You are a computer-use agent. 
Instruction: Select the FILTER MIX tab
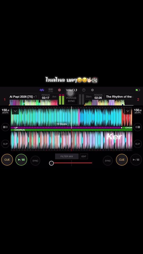point(67,156)
